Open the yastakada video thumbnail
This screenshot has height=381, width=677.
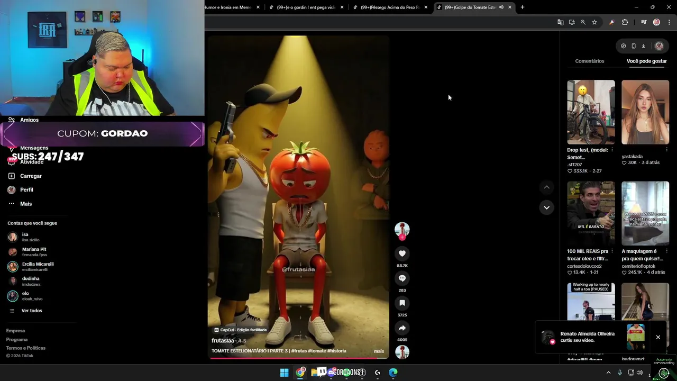point(645,112)
